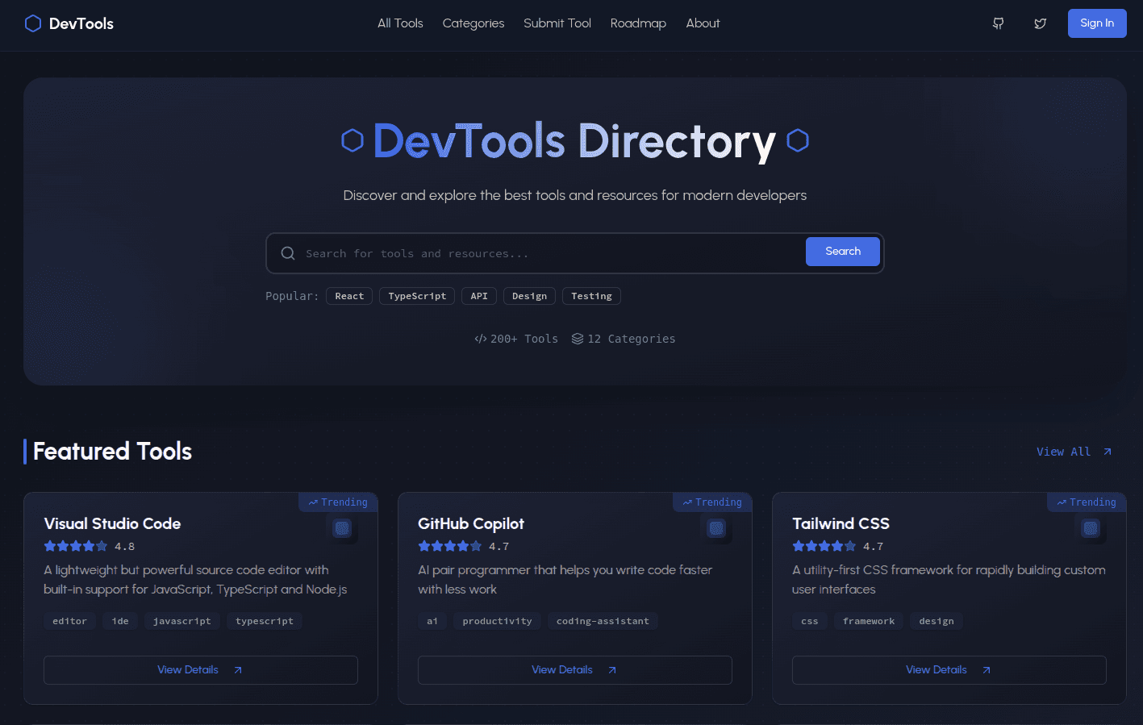The width and height of the screenshot is (1143, 725).
Task: Click the search input field
Action: (x=524, y=252)
